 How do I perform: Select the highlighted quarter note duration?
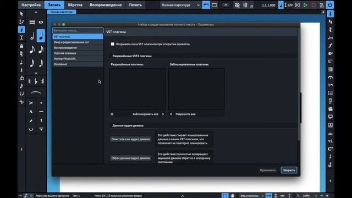tap(41, 36)
